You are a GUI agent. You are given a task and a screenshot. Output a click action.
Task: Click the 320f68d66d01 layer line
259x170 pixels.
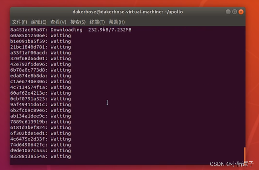pos(40,58)
